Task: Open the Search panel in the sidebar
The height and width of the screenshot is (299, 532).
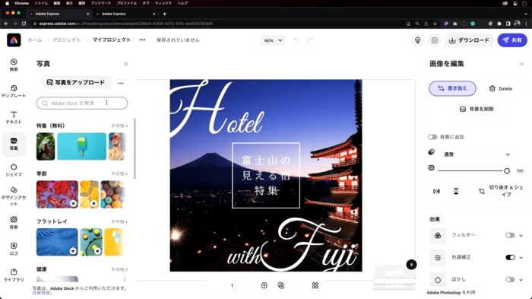Action: click(x=14, y=65)
